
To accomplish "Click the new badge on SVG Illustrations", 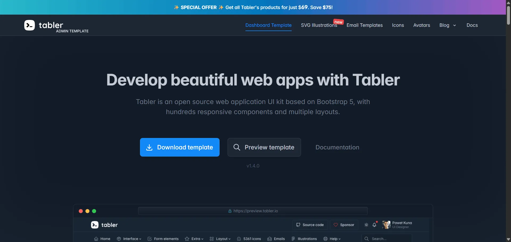I will coord(339,22).
